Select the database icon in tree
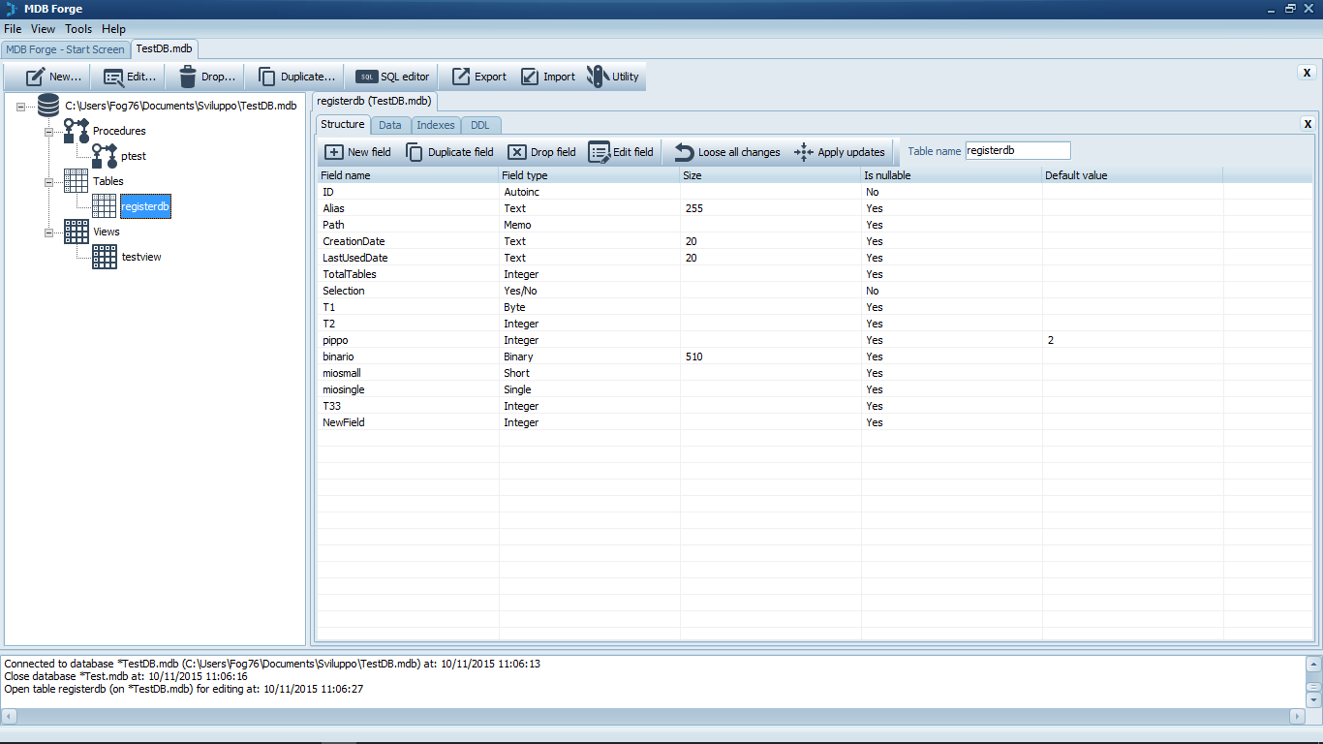Viewport: 1323px width, 744px height. [x=48, y=106]
